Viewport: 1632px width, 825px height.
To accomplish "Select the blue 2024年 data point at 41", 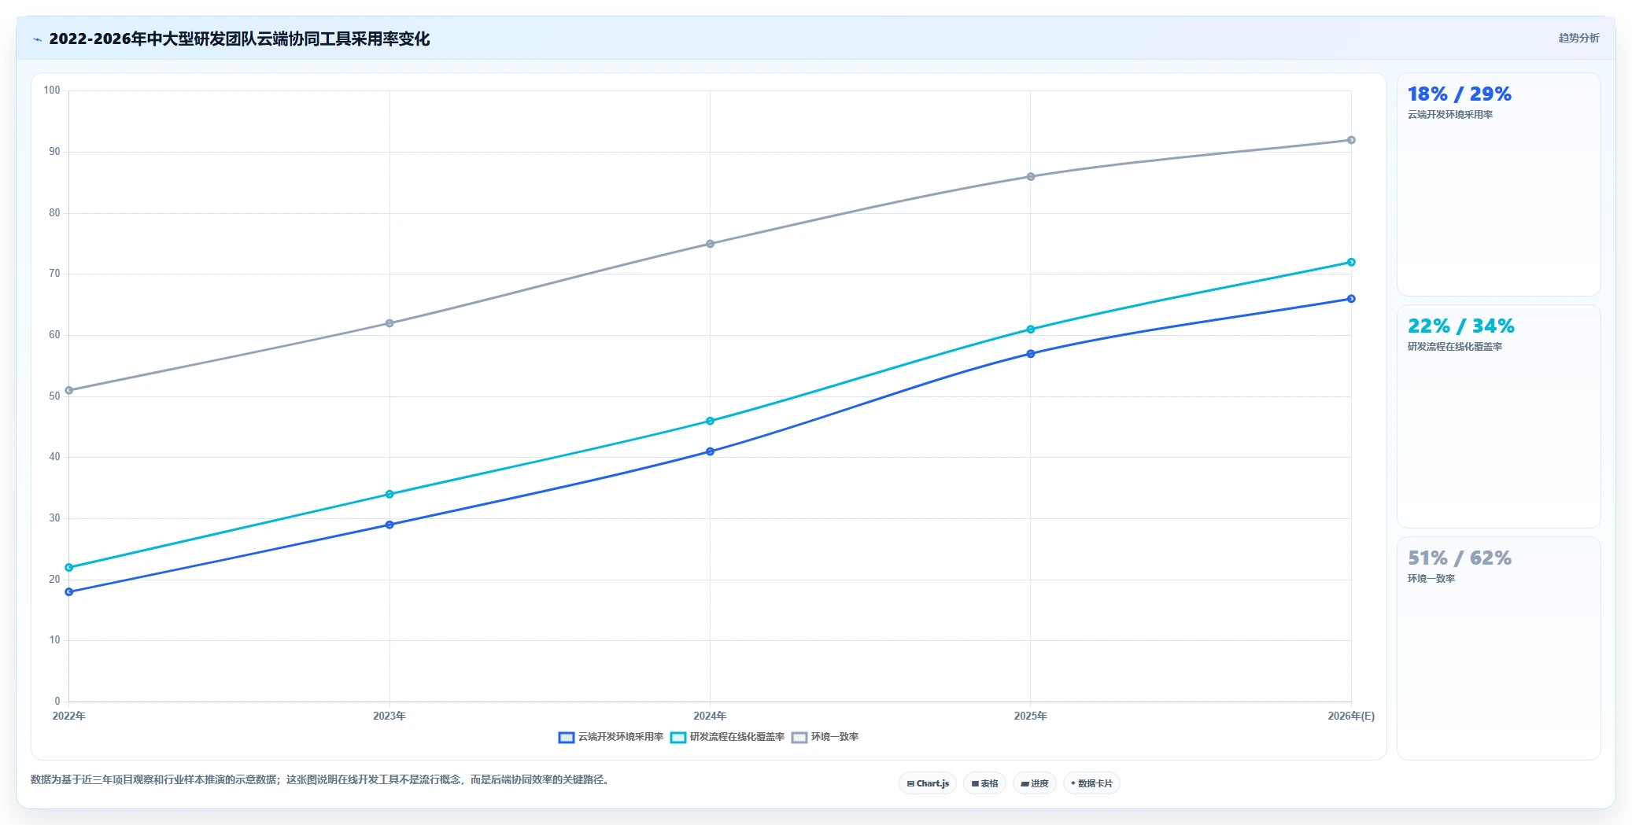I will (710, 451).
